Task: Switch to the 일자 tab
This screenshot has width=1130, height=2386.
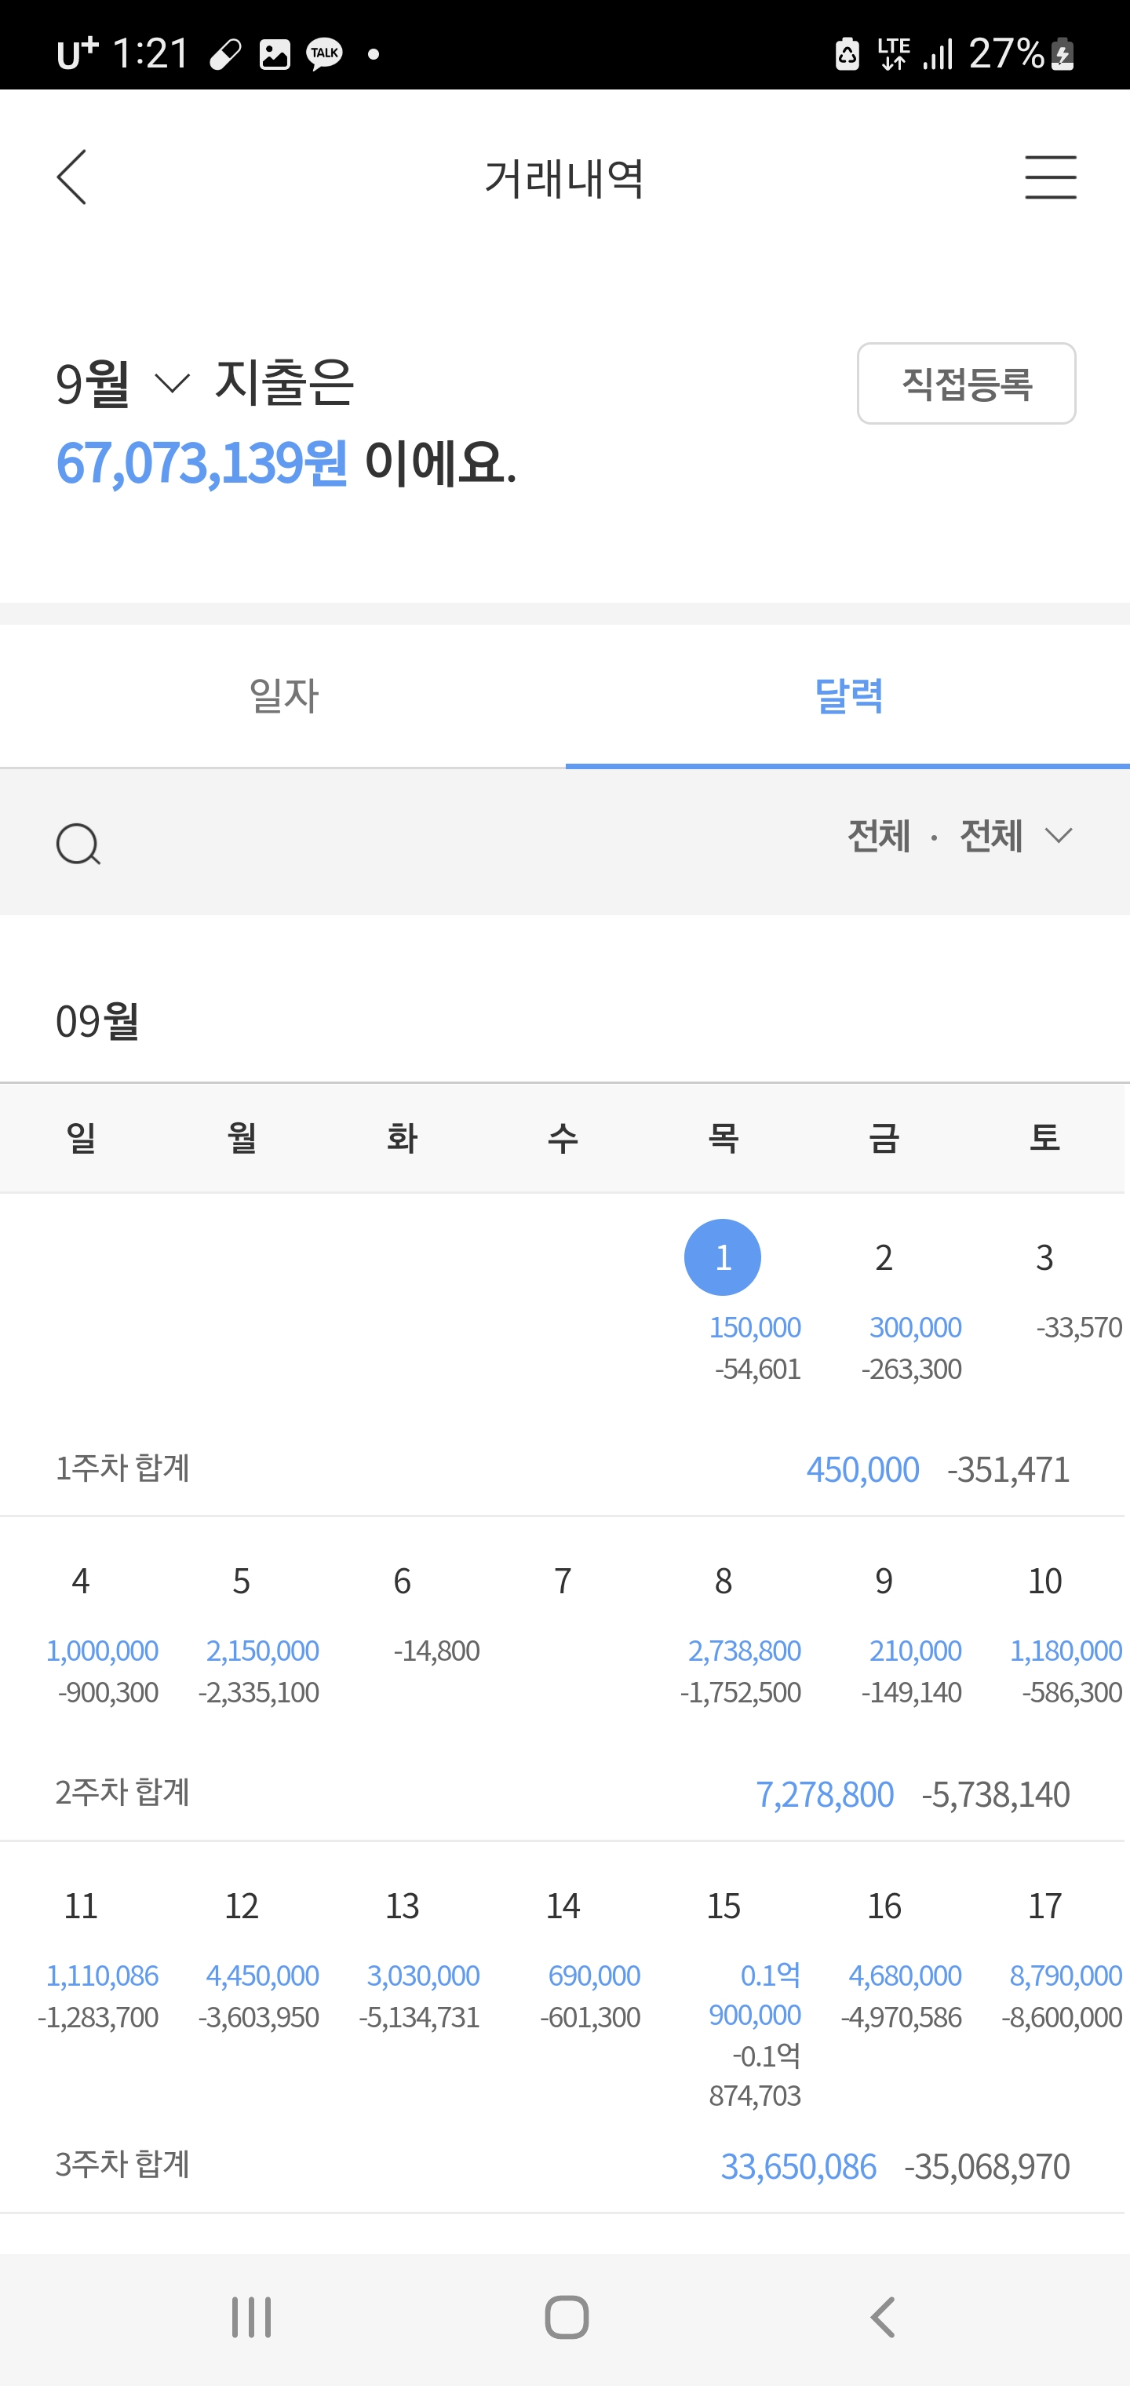Action: (282, 695)
